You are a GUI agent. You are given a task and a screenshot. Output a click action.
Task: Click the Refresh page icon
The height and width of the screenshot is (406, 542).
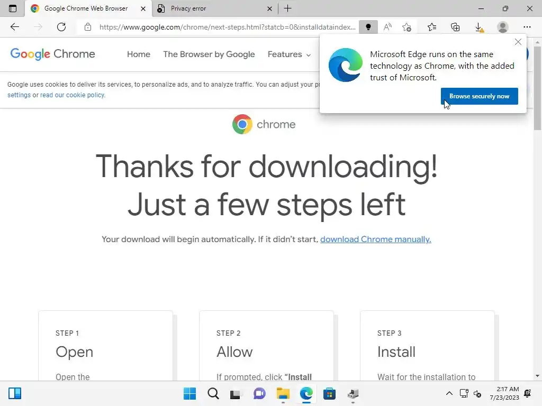coord(61,27)
